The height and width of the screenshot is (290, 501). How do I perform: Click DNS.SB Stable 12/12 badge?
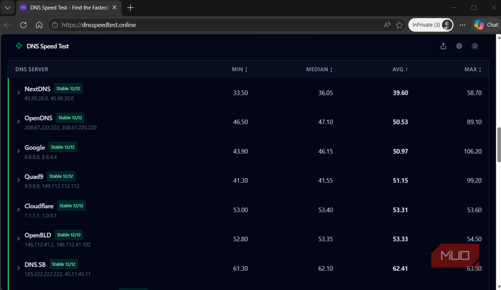[x=64, y=264]
